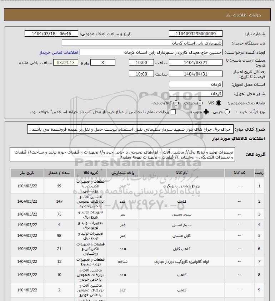Click the کلمپ کابل item name
This screenshot has height=301, width=275.
click(x=182, y=249)
